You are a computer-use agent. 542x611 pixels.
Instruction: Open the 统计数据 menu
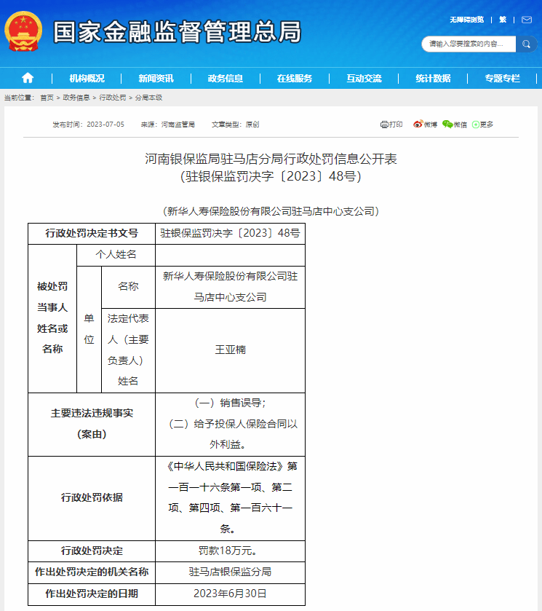(x=433, y=79)
